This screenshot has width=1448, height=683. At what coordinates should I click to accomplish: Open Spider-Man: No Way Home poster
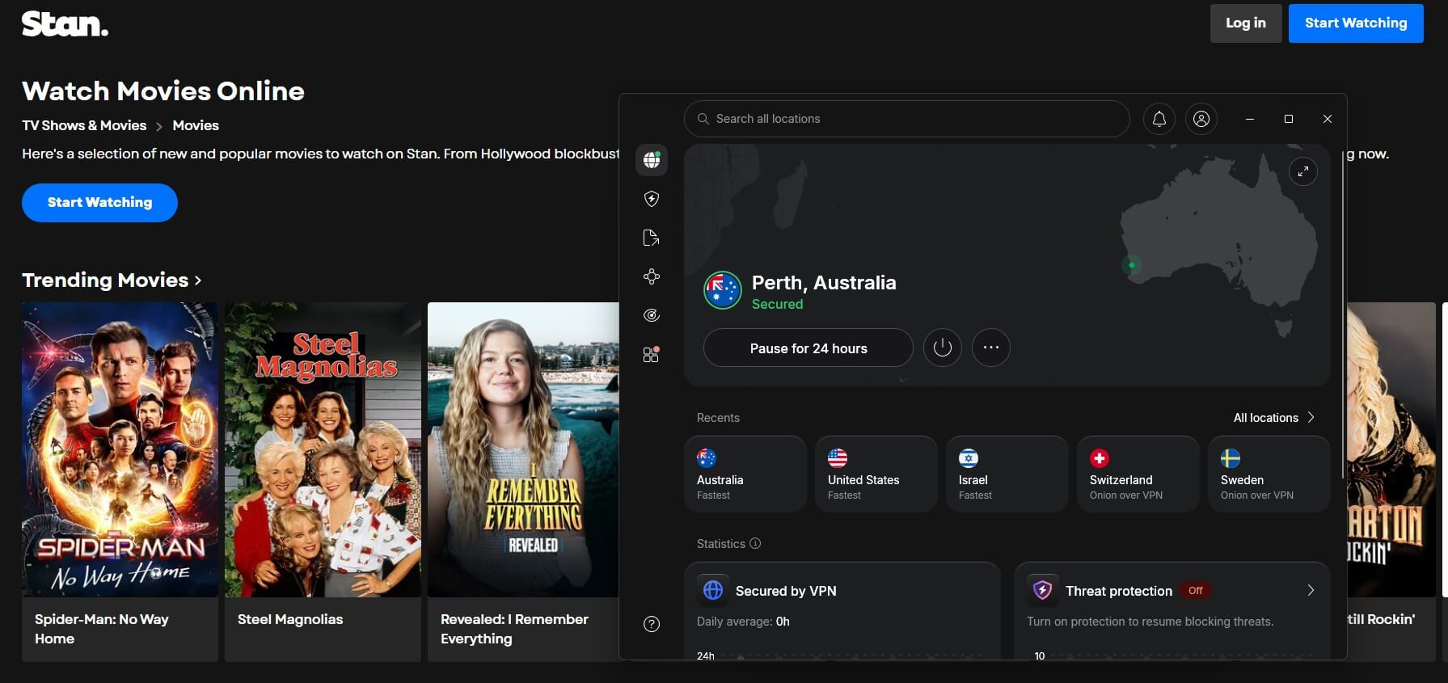120,449
